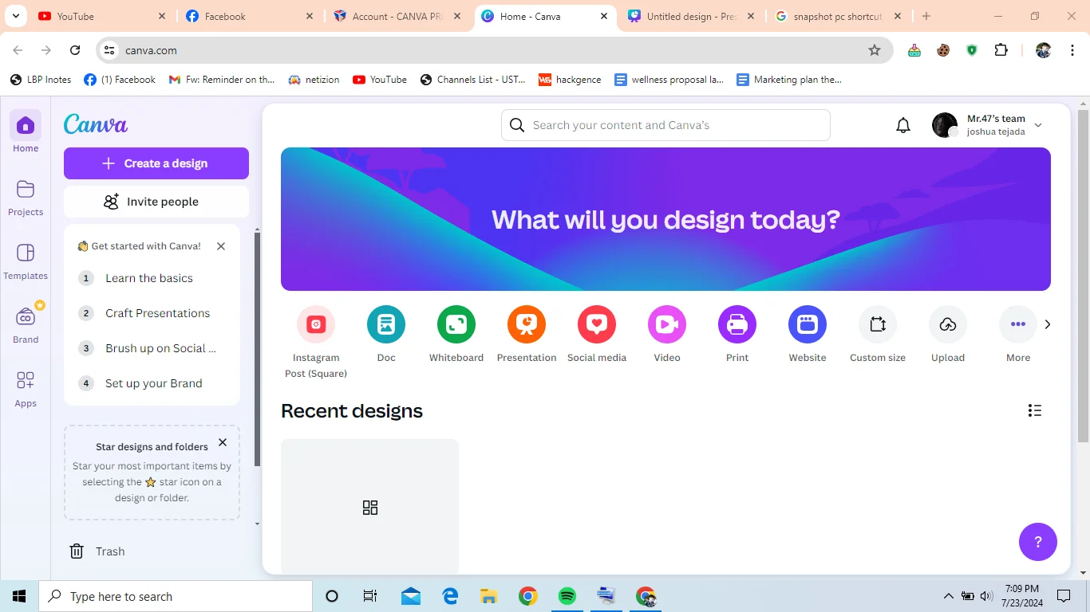The image size is (1090, 612).
Task: Click the Canva search content field
Action: [665, 125]
